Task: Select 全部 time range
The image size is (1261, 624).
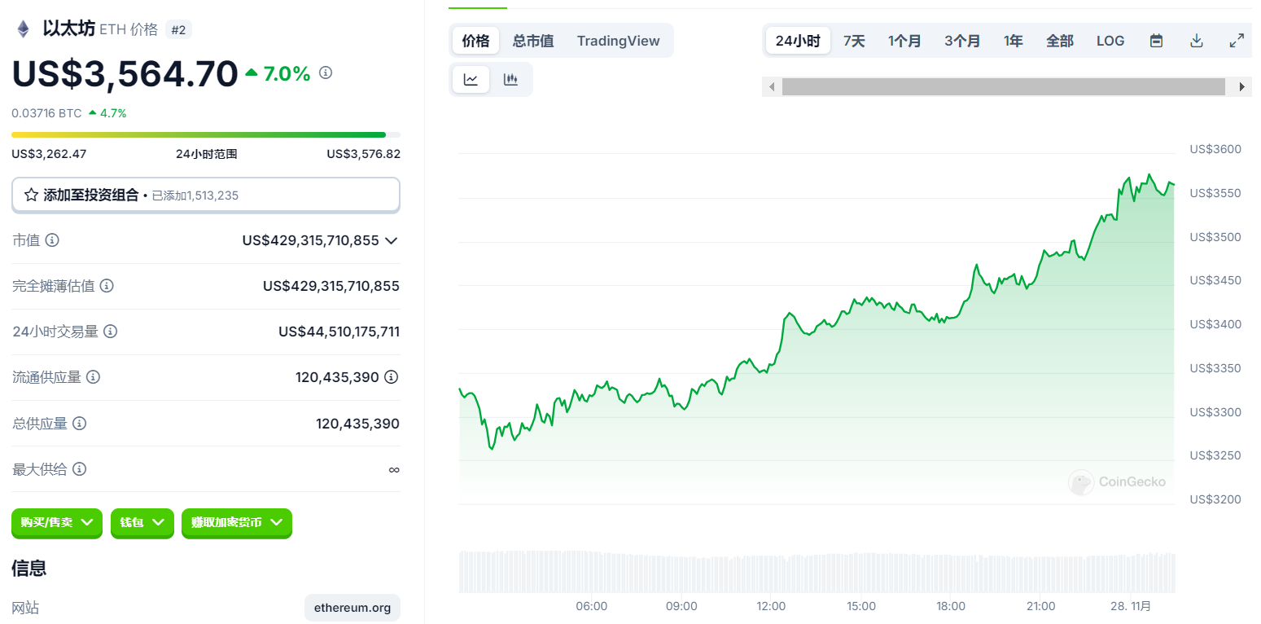Action: (1060, 41)
